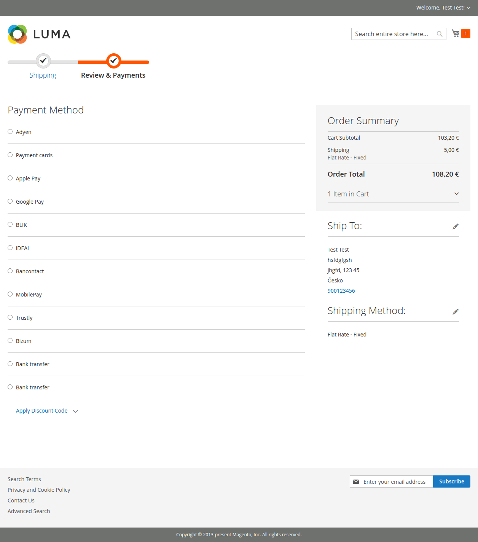Select Adyen payment method
This screenshot has height=542, width=478.
pyautogui.click(x=10, y=132)
